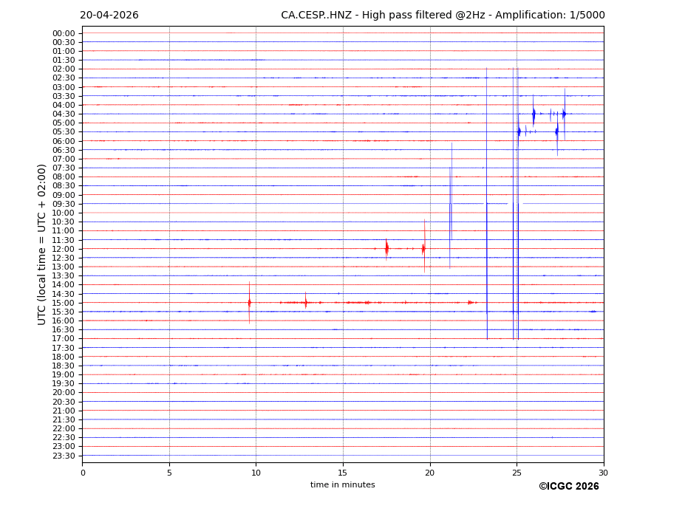Click the date label "20-04-2026"
Screen dimensions: 685x514
109,16
